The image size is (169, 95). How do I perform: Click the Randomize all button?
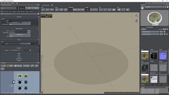pyautogui.click(x=20, y=34)
